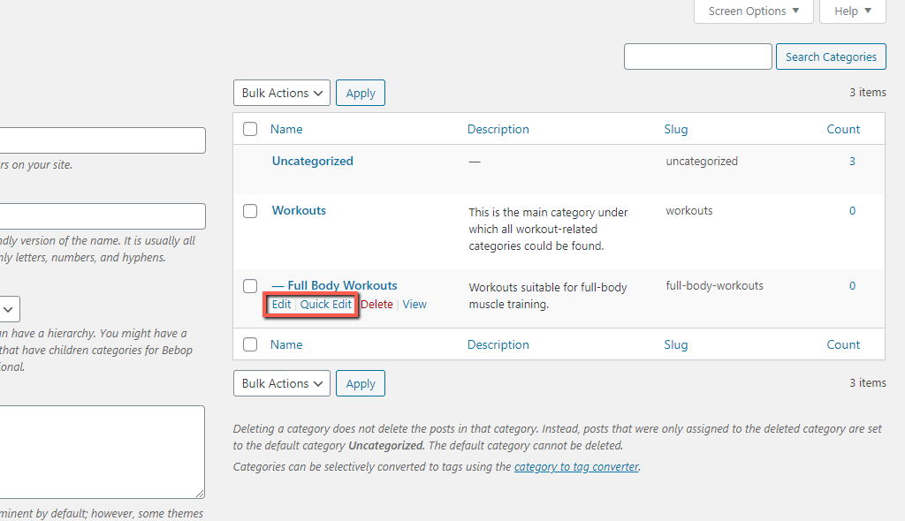Open the category to tag converter link

tap(576, 467)
